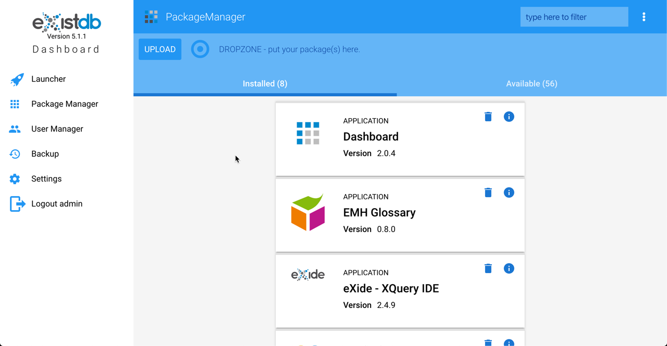This screenshot has height=346, width=667.
Task: Click the EMH Glossary cube logo
Action: tap(308, 212)
